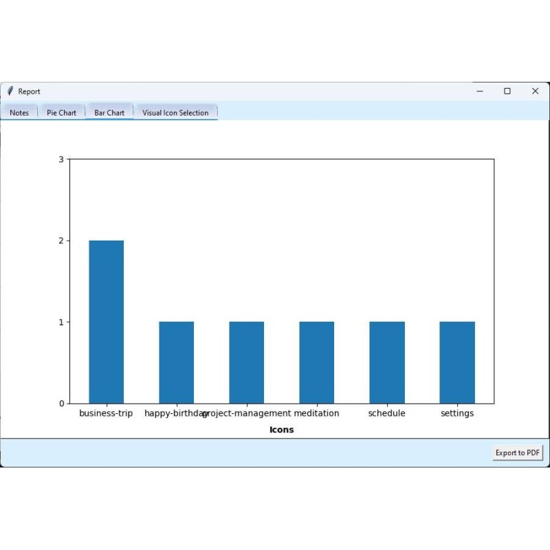The image size is (550, 550).
Task: Click the bold Icons axis title
Action: coord(282,430)
